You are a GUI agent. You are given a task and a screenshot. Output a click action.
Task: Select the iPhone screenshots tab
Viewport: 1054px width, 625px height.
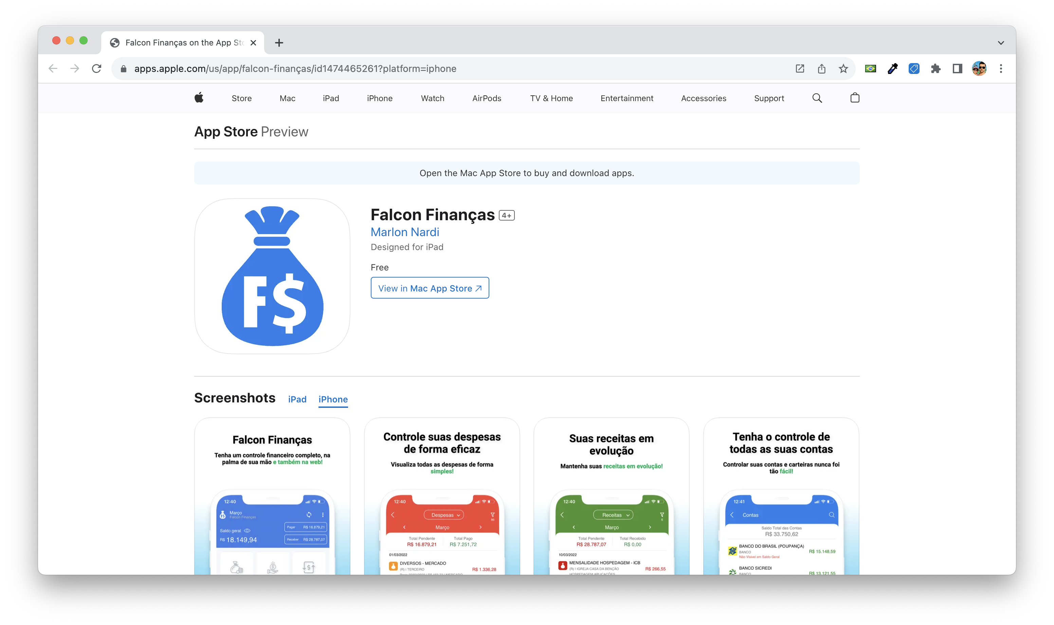point(333,399)
